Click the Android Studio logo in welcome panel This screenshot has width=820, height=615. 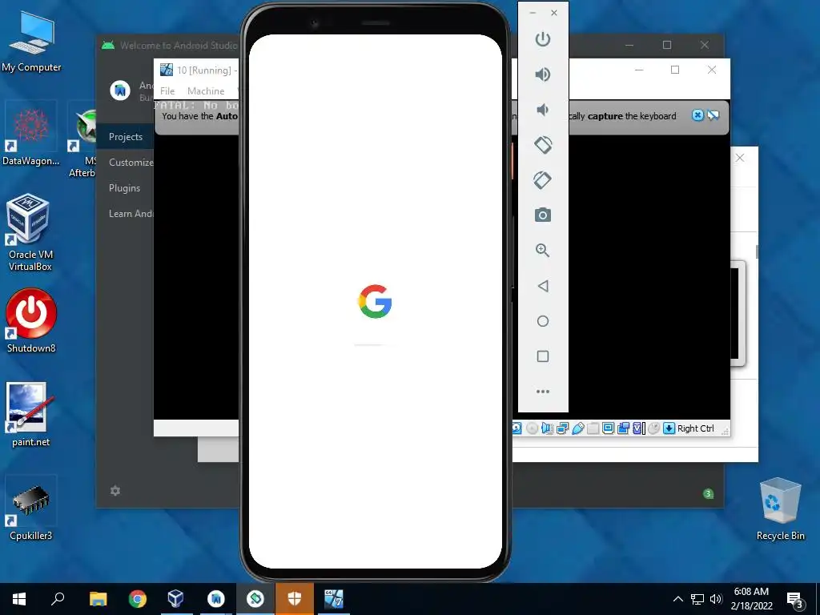[x=120, y=90]
